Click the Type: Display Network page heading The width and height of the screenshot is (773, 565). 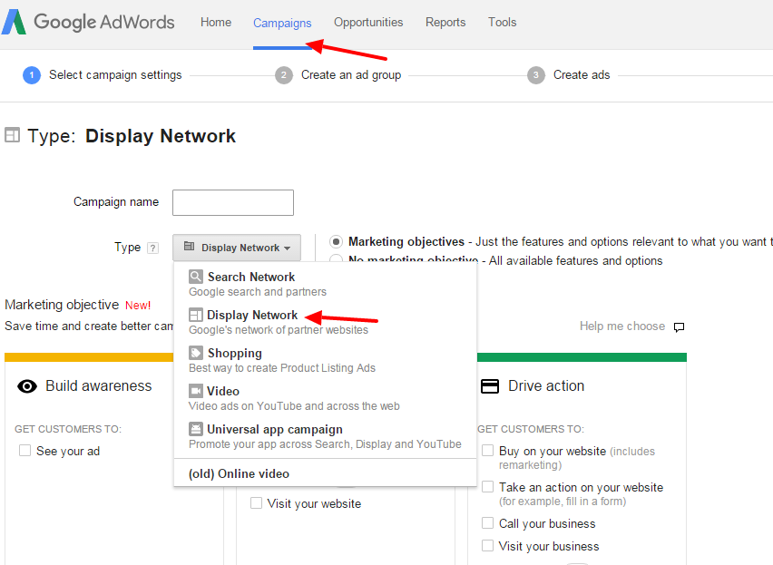132,136
